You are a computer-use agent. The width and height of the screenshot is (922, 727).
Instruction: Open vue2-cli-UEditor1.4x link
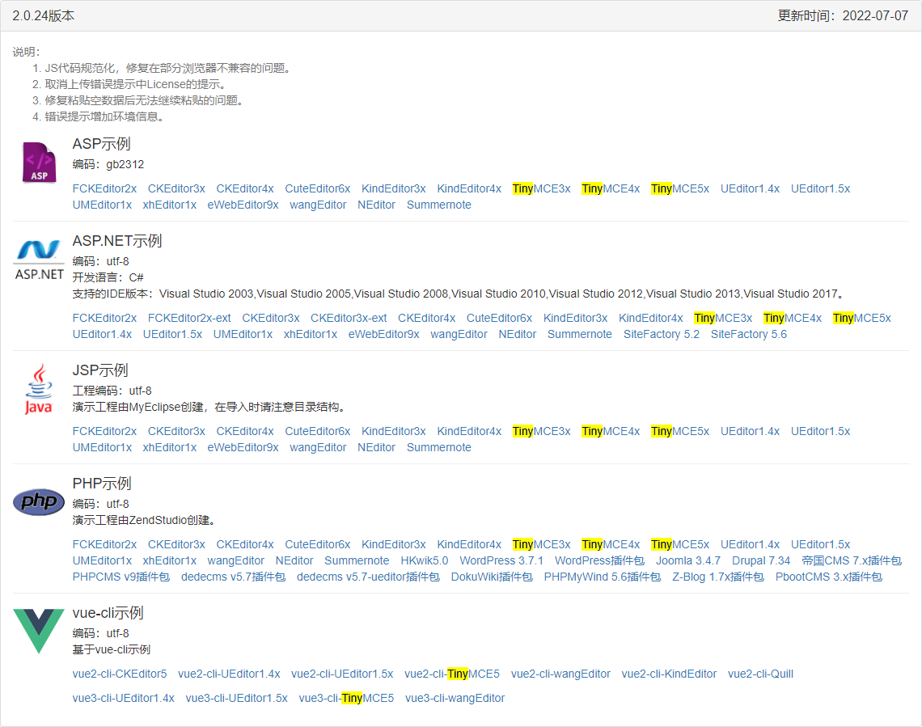point(229,674)
